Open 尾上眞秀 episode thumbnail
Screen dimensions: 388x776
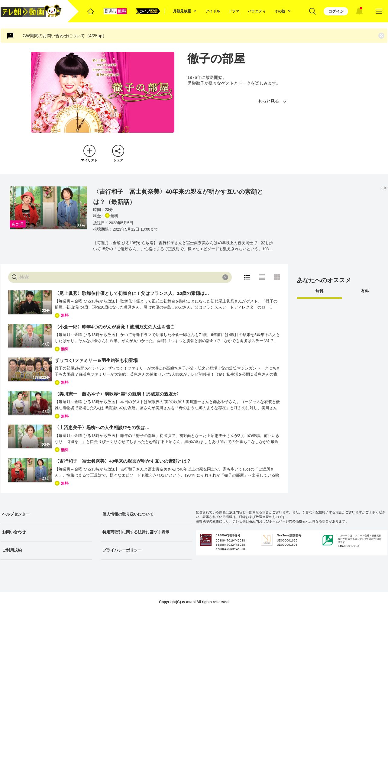tap(30, 302)
